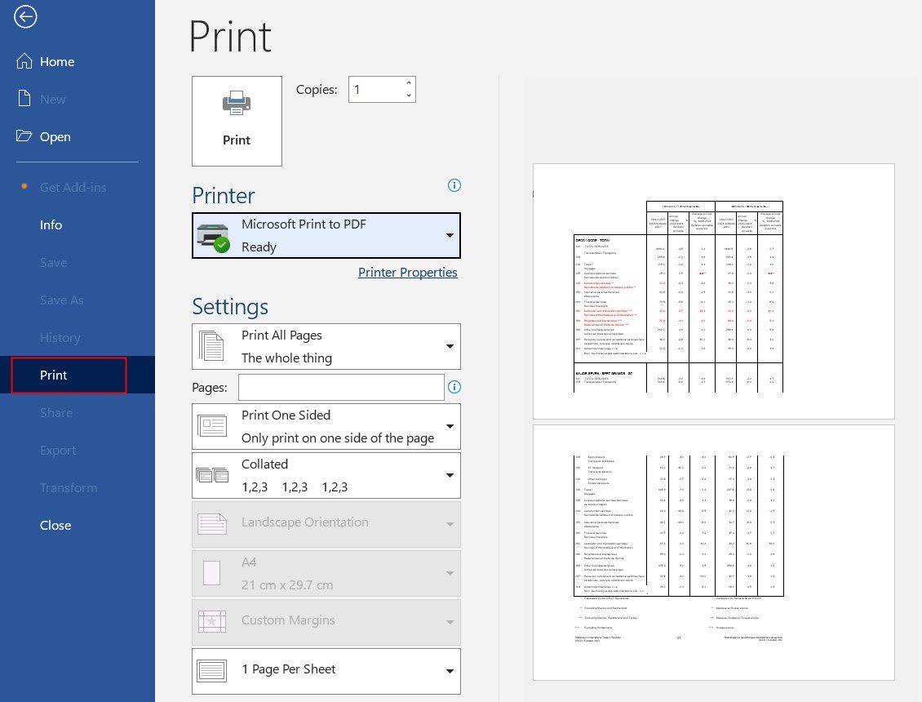Click the Save As sidebar option
Image resolution: width=922 pixels, height=702 pixels.
[62, 300]
